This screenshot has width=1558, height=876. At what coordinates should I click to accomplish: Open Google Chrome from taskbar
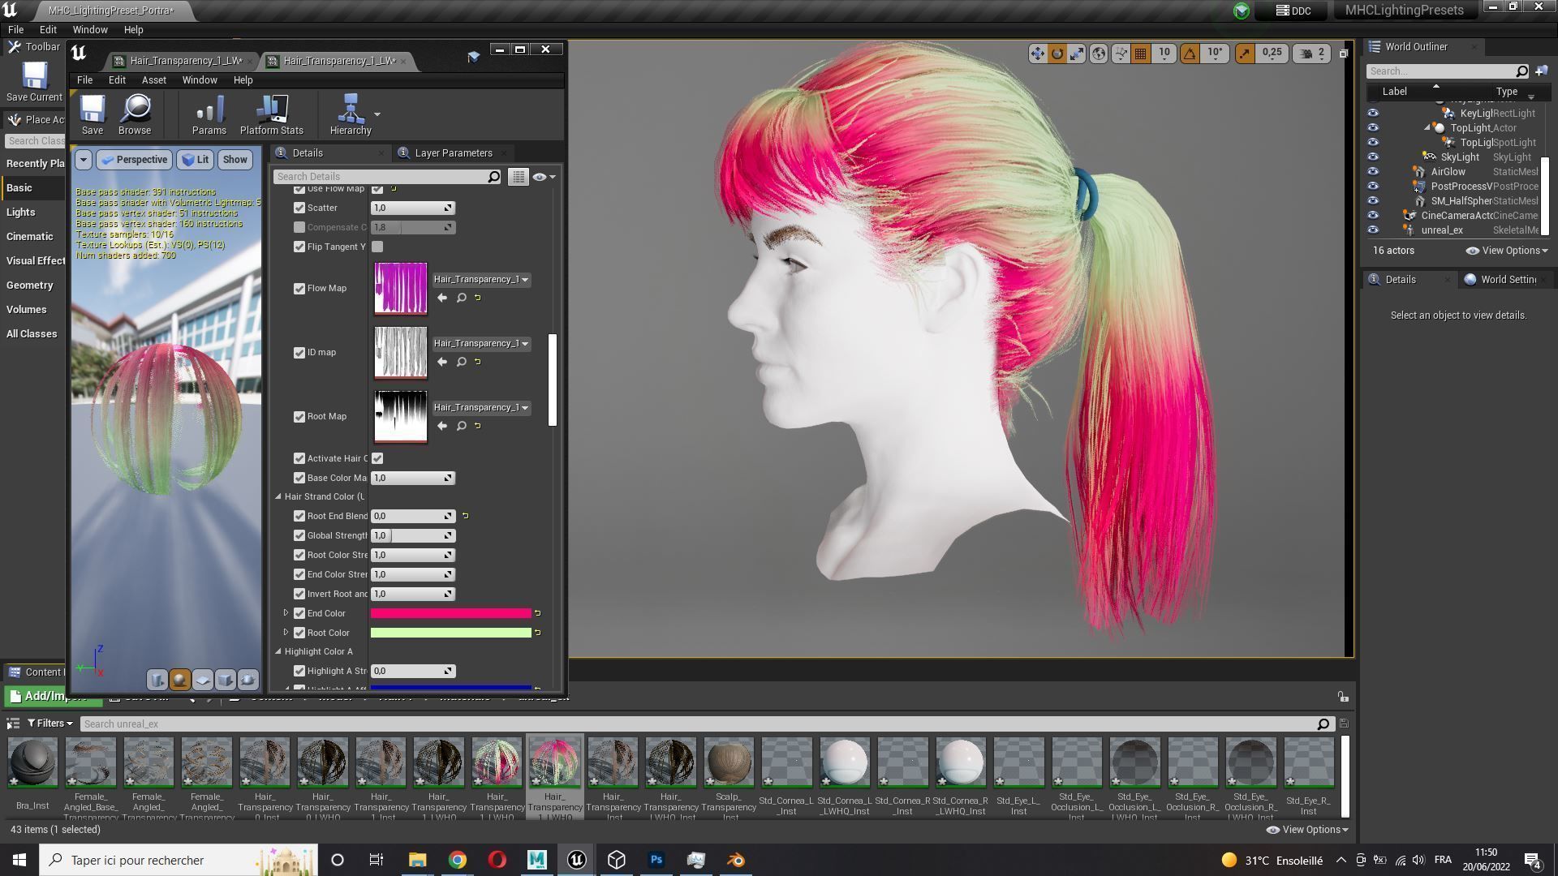(x=458, y=860)
